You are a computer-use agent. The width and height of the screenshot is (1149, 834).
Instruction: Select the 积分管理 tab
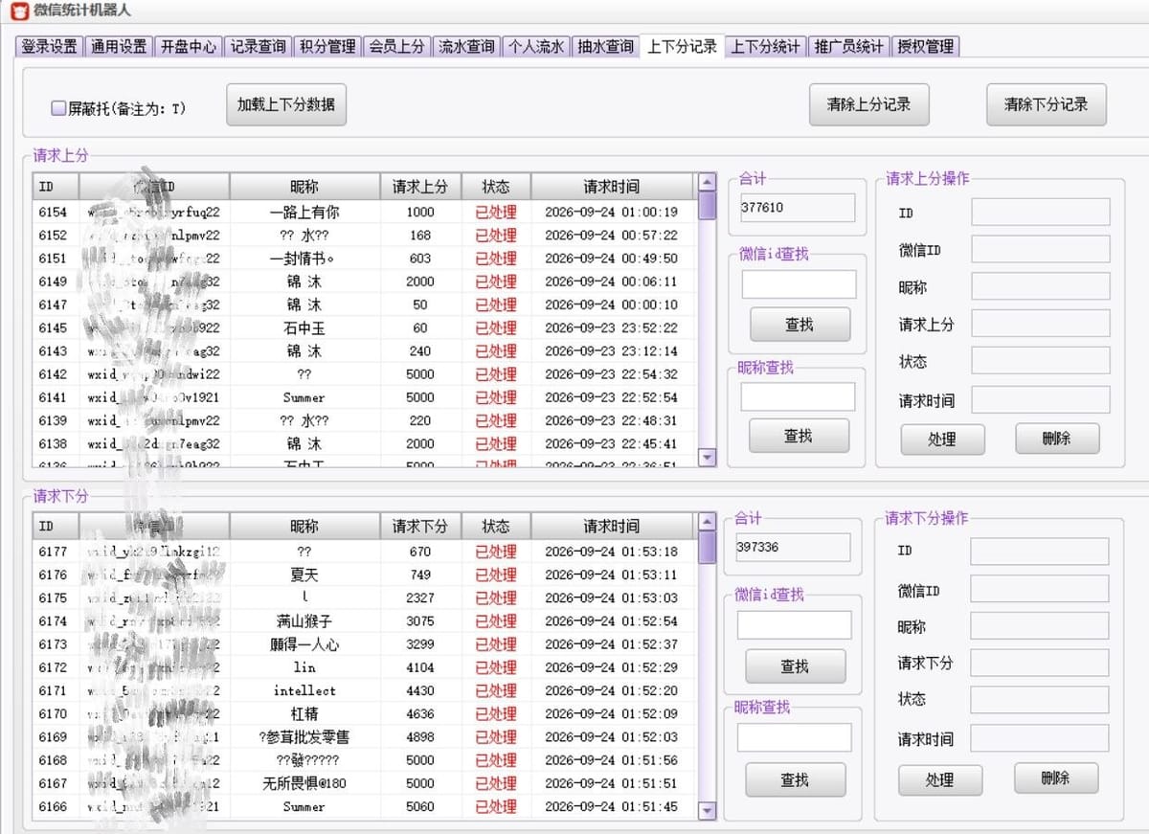(327, 46)
